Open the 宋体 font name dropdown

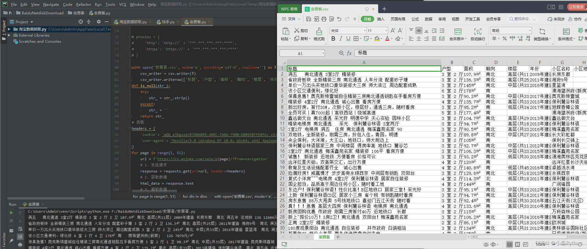point(365,31)
